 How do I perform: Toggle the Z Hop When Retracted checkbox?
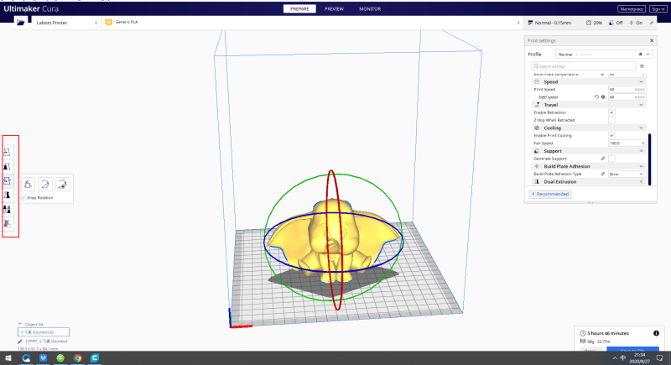(x=611, y=120)
